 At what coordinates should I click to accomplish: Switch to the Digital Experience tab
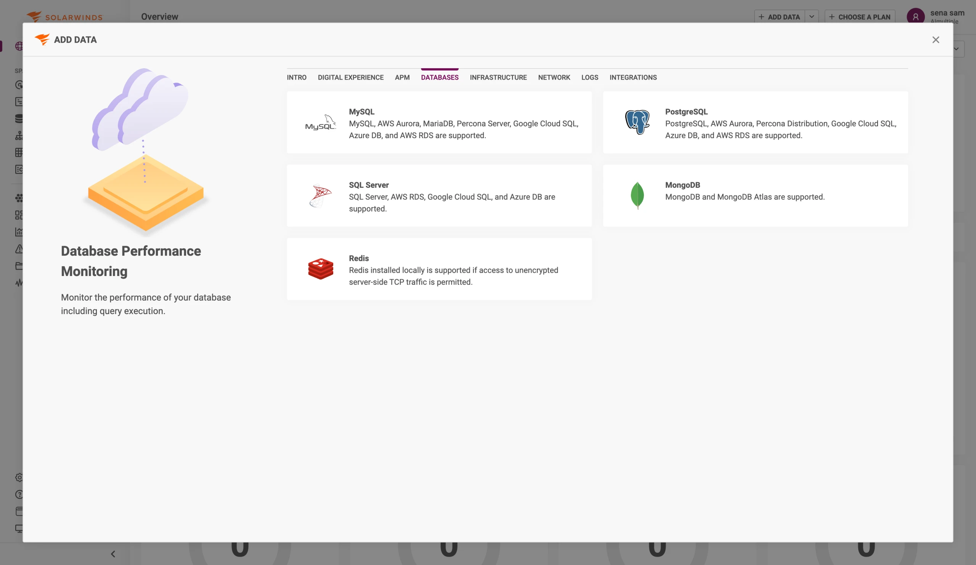point(350,77)
